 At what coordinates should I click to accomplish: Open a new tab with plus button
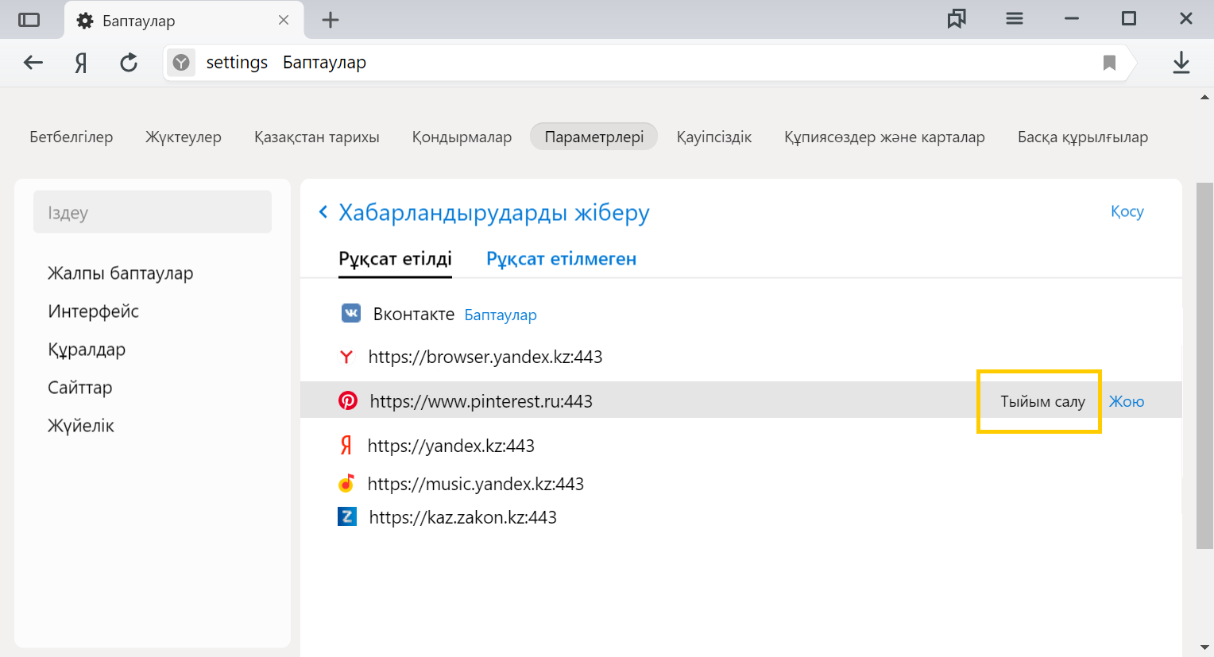[x=331, y=20]
